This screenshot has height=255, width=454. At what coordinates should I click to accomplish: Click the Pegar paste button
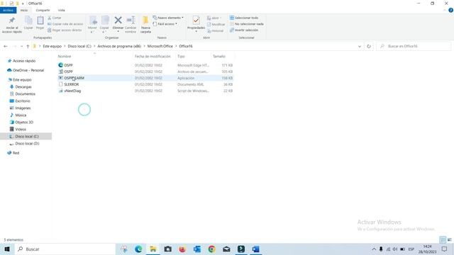pyautogui.click(x=40, y=23)
